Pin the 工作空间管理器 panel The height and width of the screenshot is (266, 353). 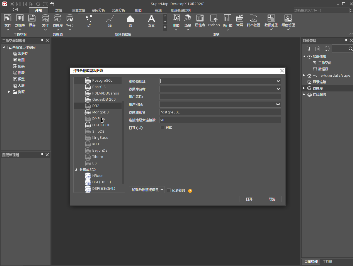42,40
